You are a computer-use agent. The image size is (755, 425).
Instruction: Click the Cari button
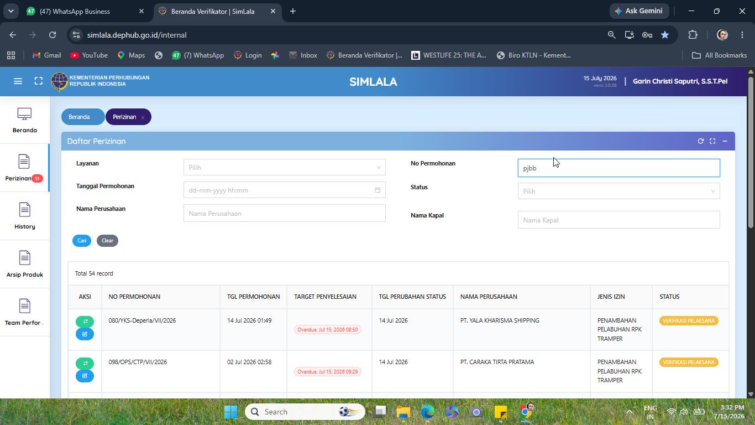[82, 241]
